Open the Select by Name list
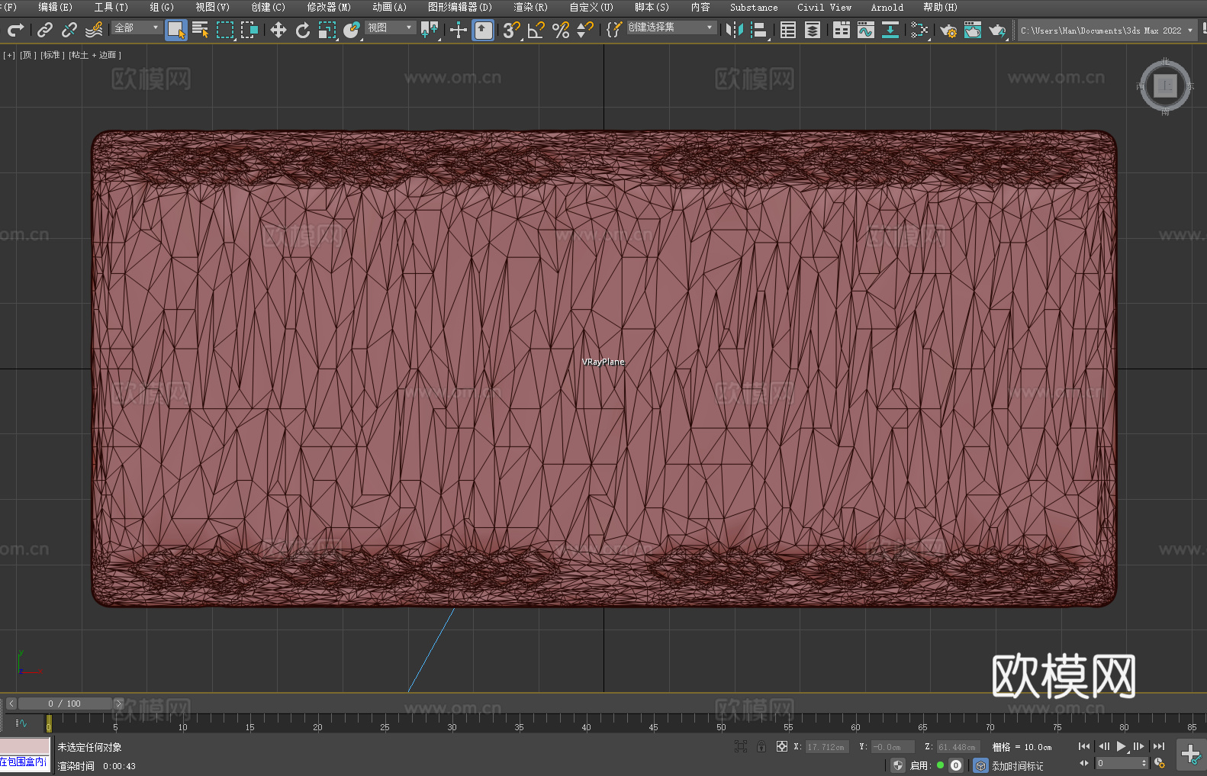1207x776 pixels. click(x=201, y=30)
